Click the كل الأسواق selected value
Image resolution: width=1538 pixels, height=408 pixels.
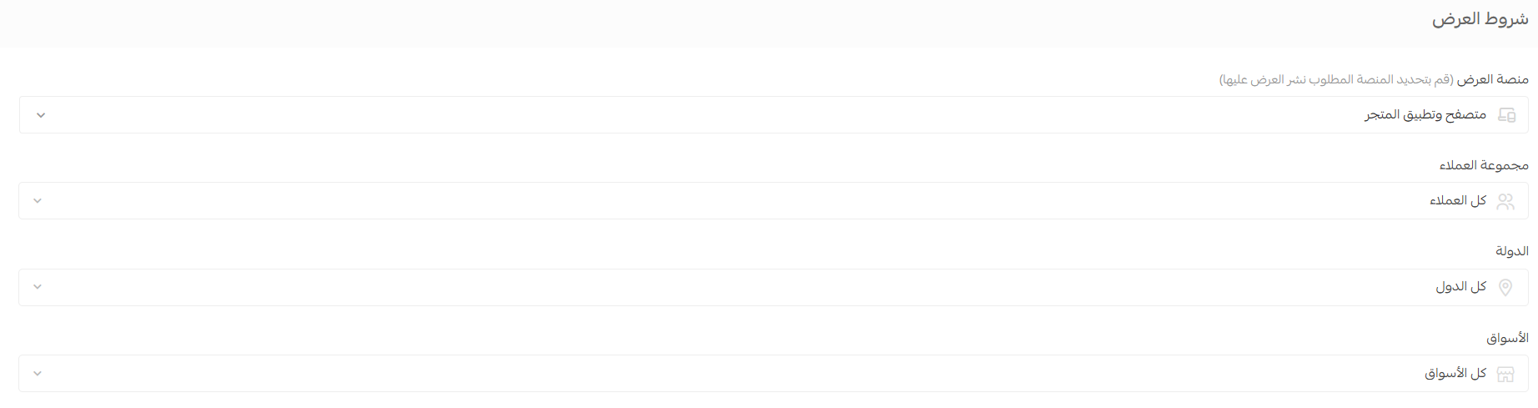click(1455, 373)
